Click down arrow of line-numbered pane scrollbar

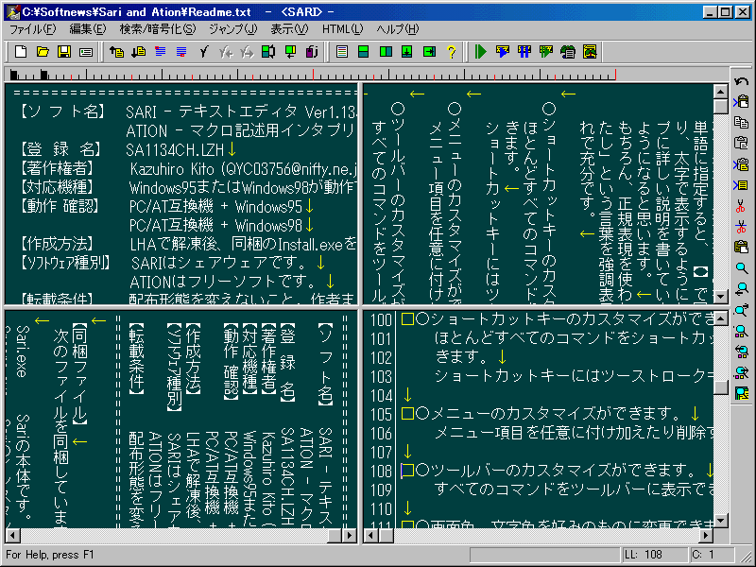(x=720, y=521)
